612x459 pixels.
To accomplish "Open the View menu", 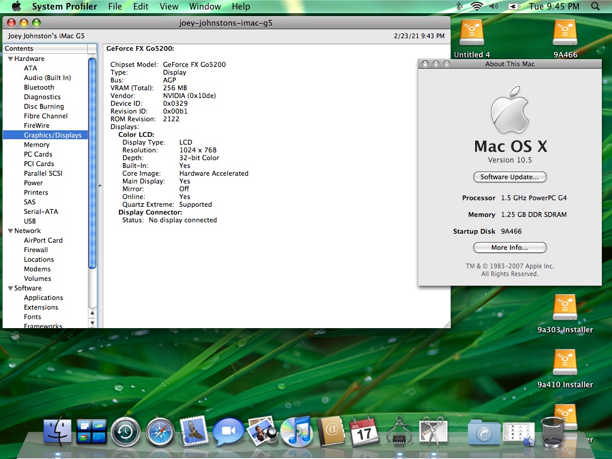I will tap(169, 7).
